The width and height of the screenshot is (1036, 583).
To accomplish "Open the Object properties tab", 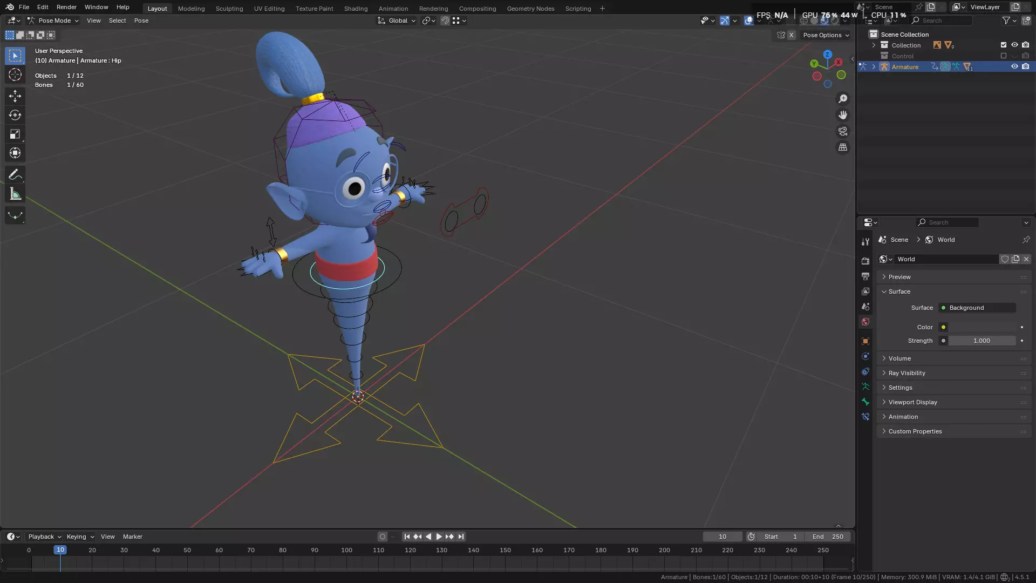I will click(865, 341).
